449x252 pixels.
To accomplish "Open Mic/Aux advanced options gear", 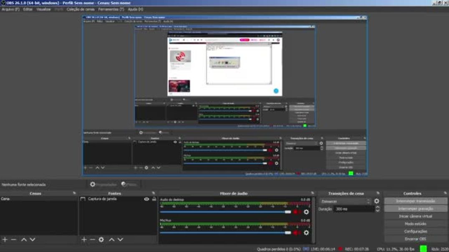I will [x=306, y=233].
